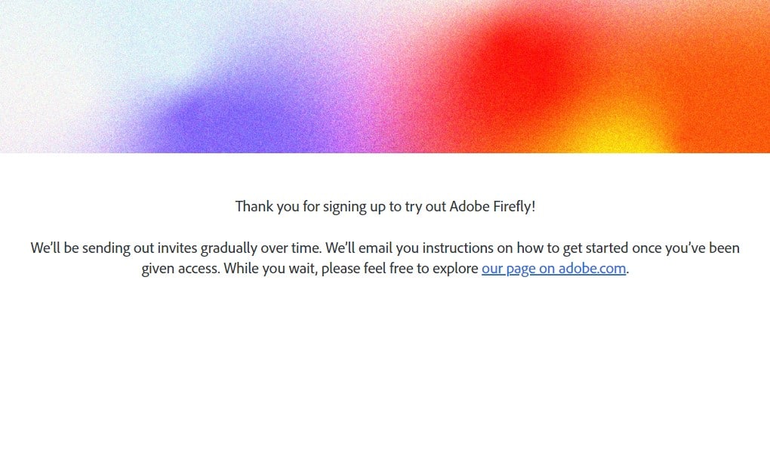
Task: Click the 'Thank you for signing up' heading
Action: point(385,206)
